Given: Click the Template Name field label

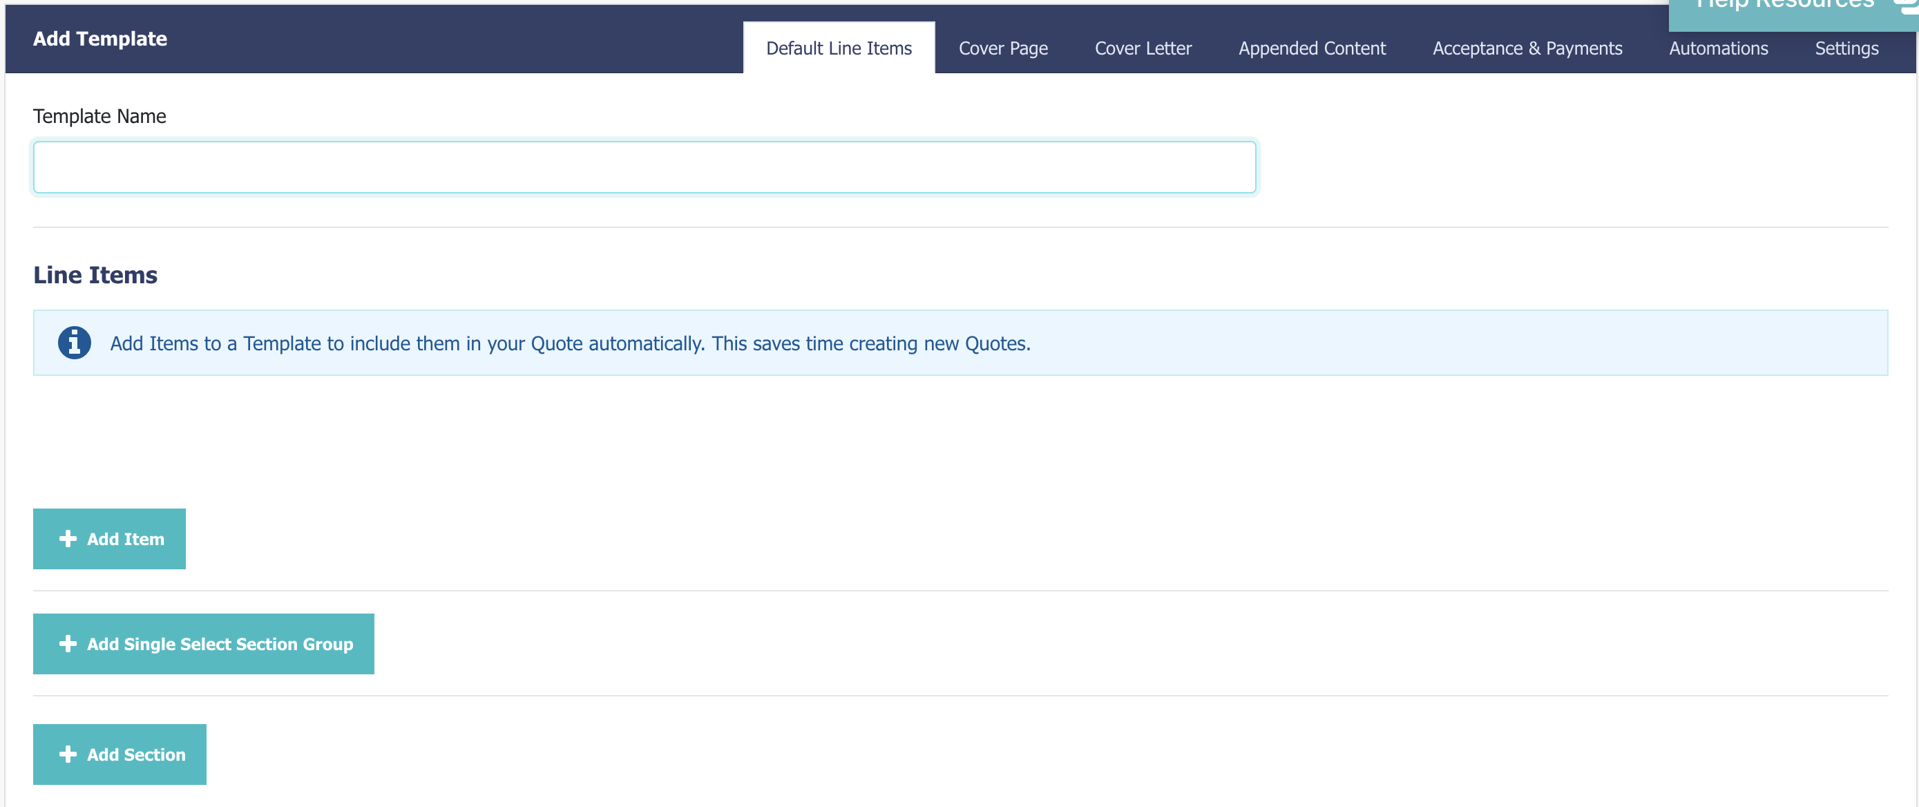Looking at the screenshot, I should pyautogui.click(x=99, y=116).
